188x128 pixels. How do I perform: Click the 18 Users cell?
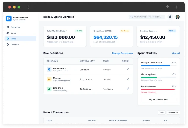pyautogui.click(x=107, y=79)
